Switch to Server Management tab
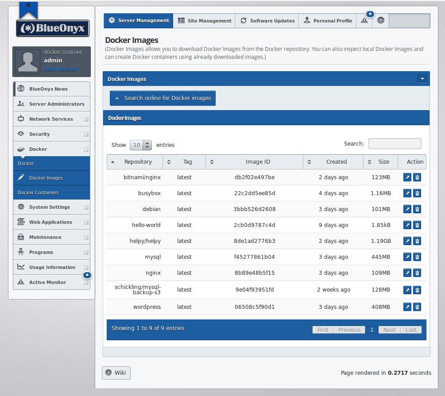445x396 pixels. (138, 20)
